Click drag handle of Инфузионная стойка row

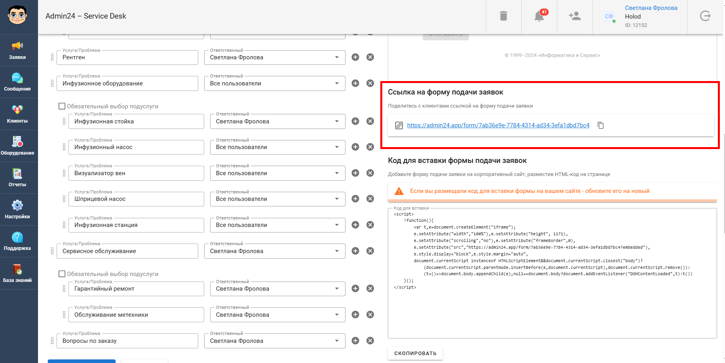pos(64,121)
